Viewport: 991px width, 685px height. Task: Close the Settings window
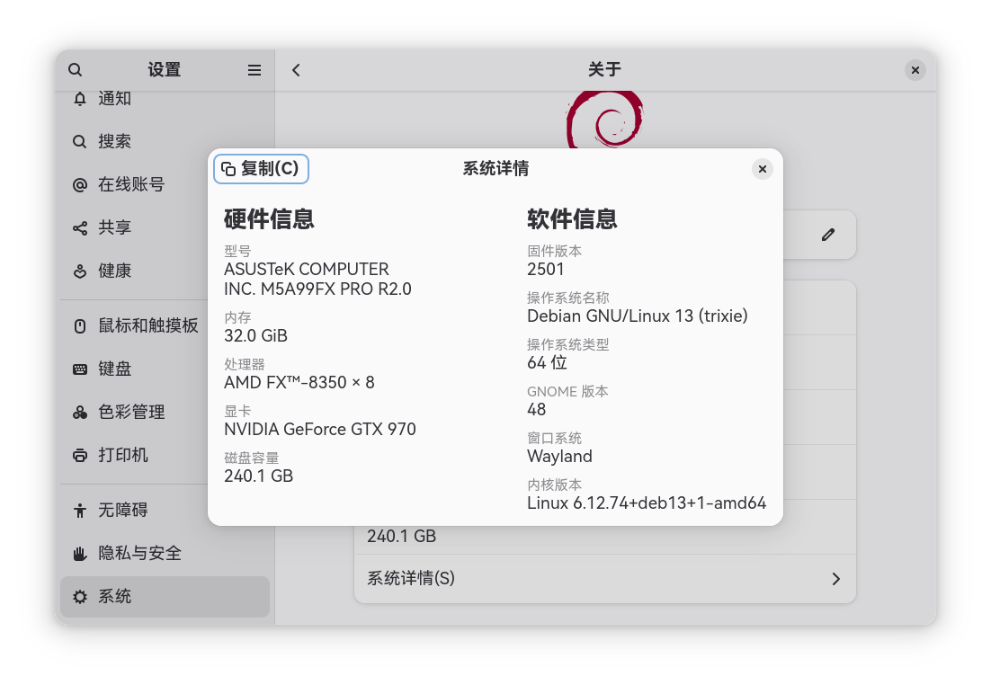pos(915,70)
